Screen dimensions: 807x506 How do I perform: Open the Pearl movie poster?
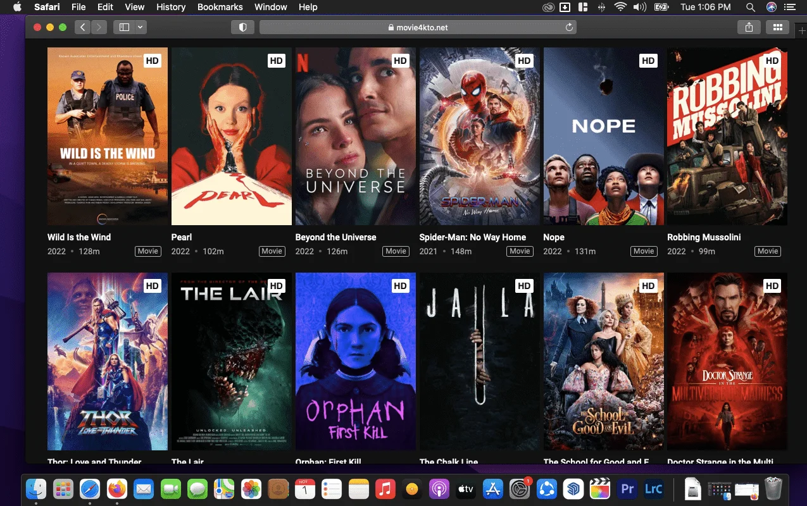232,136
